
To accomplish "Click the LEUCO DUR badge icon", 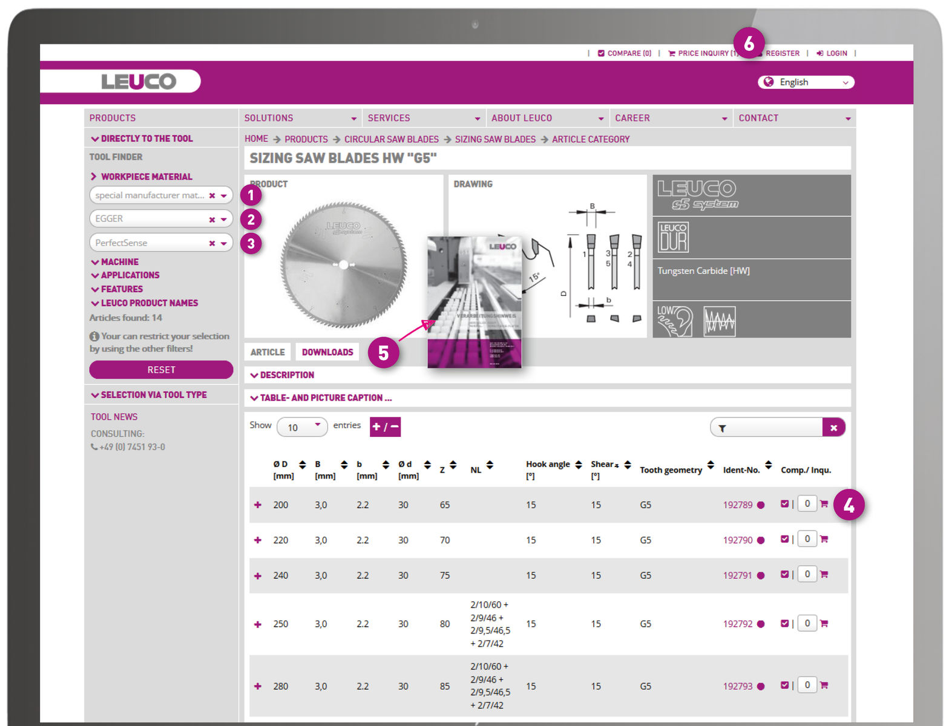I will [673, 237].
